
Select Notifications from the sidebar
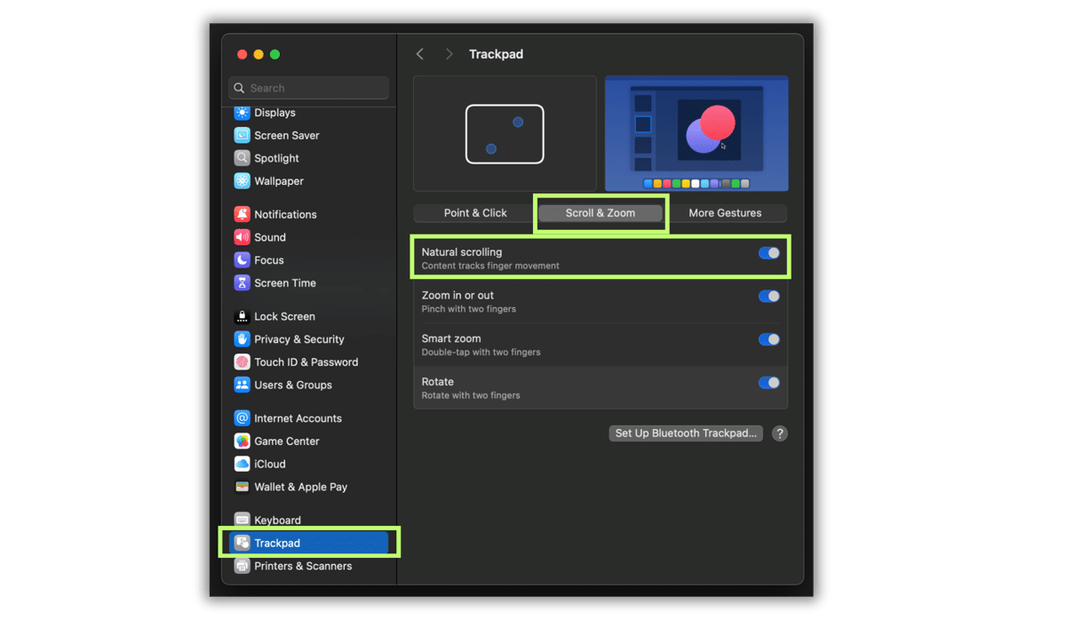[284, 213]
